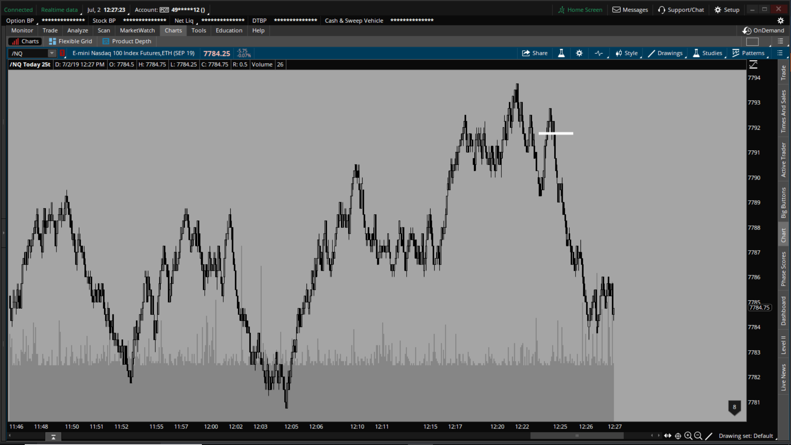The height and width of the screenshot is (445, 791).
Task: Select the drawing tool line icon at bottom
Action: click(x=709, y=436)
